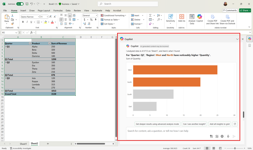Viewport: 253px width, 150px height.
Task: Switch to Page Break Preview in status bar
Action: (x=220, y=148)
